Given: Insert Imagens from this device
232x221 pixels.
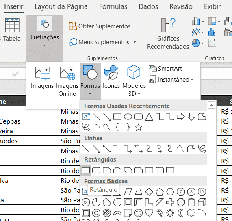Looking at the screenshot, I should click(x=42, y=78).
